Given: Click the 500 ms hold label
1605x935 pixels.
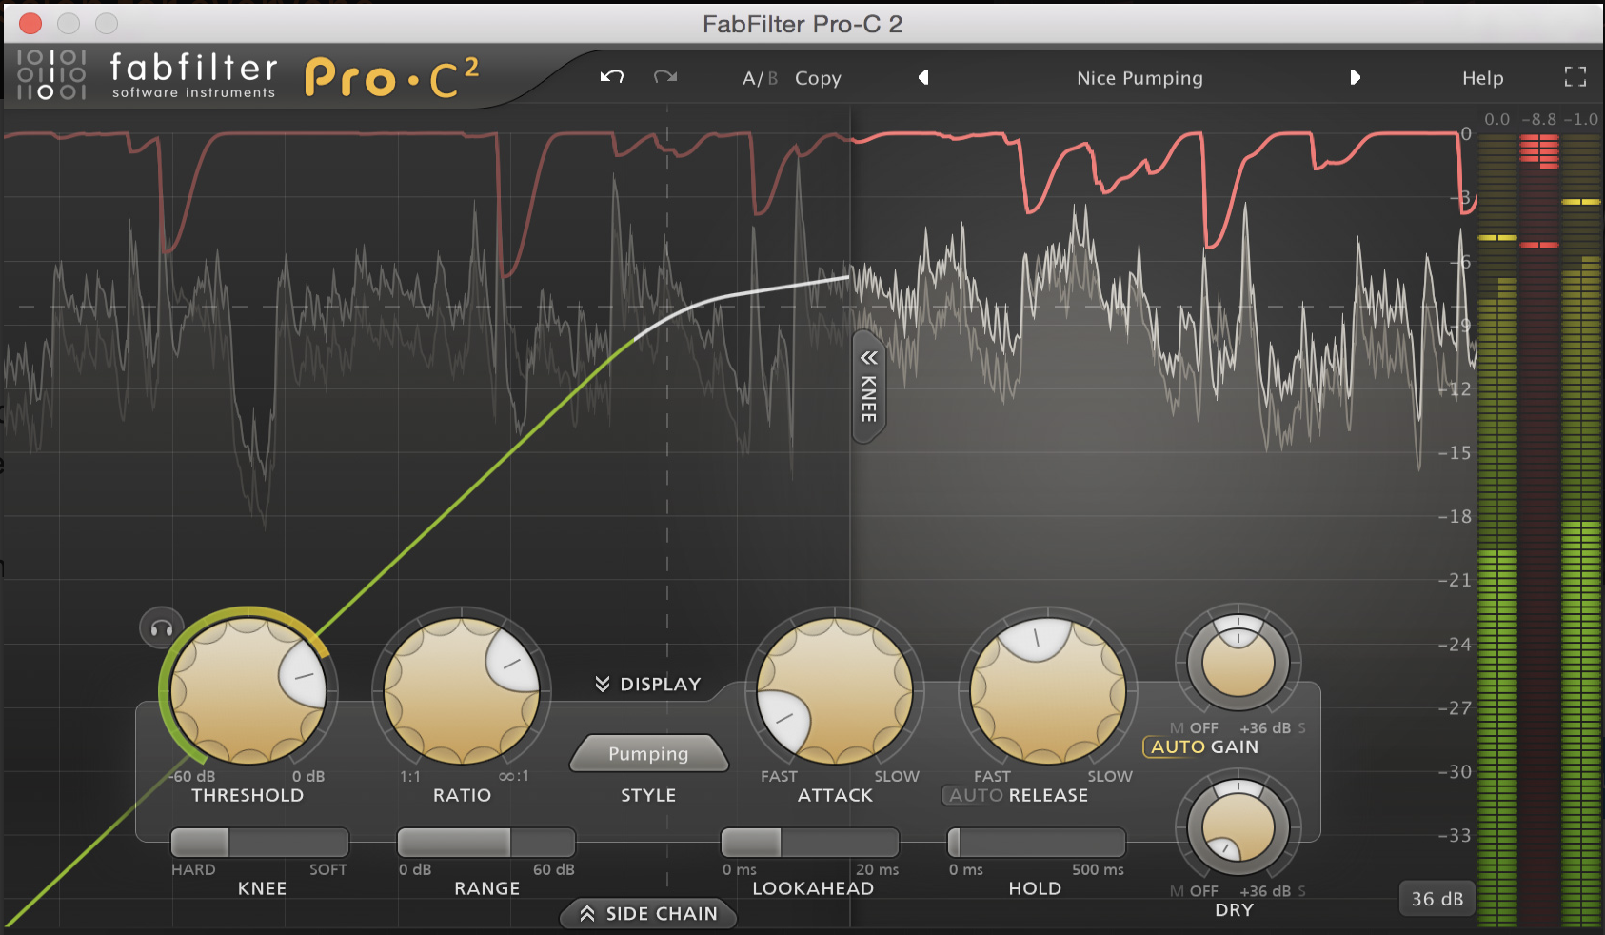Looking at the screenshot, I should pyautogui.click(x=1098, y=869).
